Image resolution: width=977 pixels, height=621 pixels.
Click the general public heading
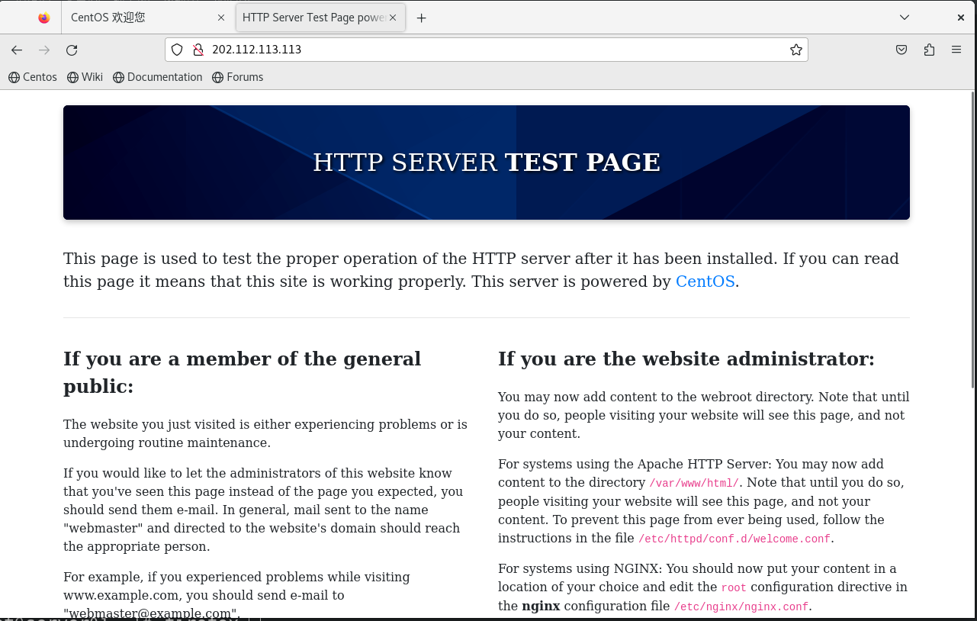pyautogui.click(x=243, y=372)
